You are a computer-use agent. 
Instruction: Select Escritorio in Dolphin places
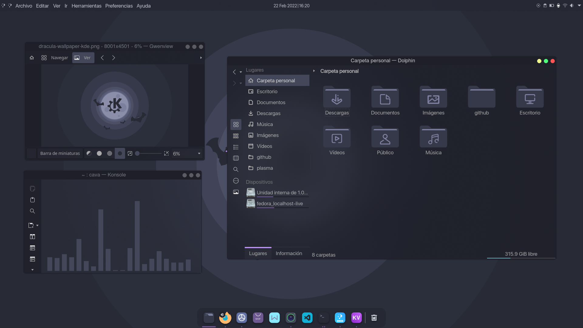tap(277, 91)
